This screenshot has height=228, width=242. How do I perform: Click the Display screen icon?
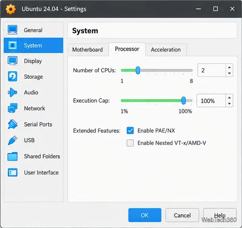(x=12, y=61)
